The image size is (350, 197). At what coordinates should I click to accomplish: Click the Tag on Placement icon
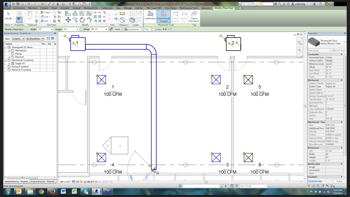coord(194,16)
